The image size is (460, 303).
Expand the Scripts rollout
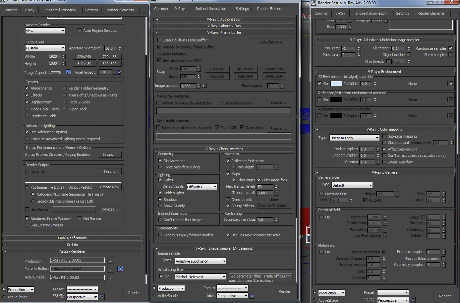tap(72, 245)
